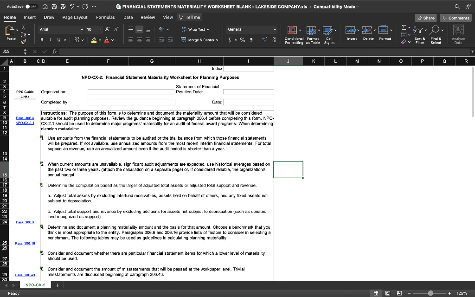Open Conditional Formatting
The width and height of the screenshot is (475, 297).
point(294,35)
